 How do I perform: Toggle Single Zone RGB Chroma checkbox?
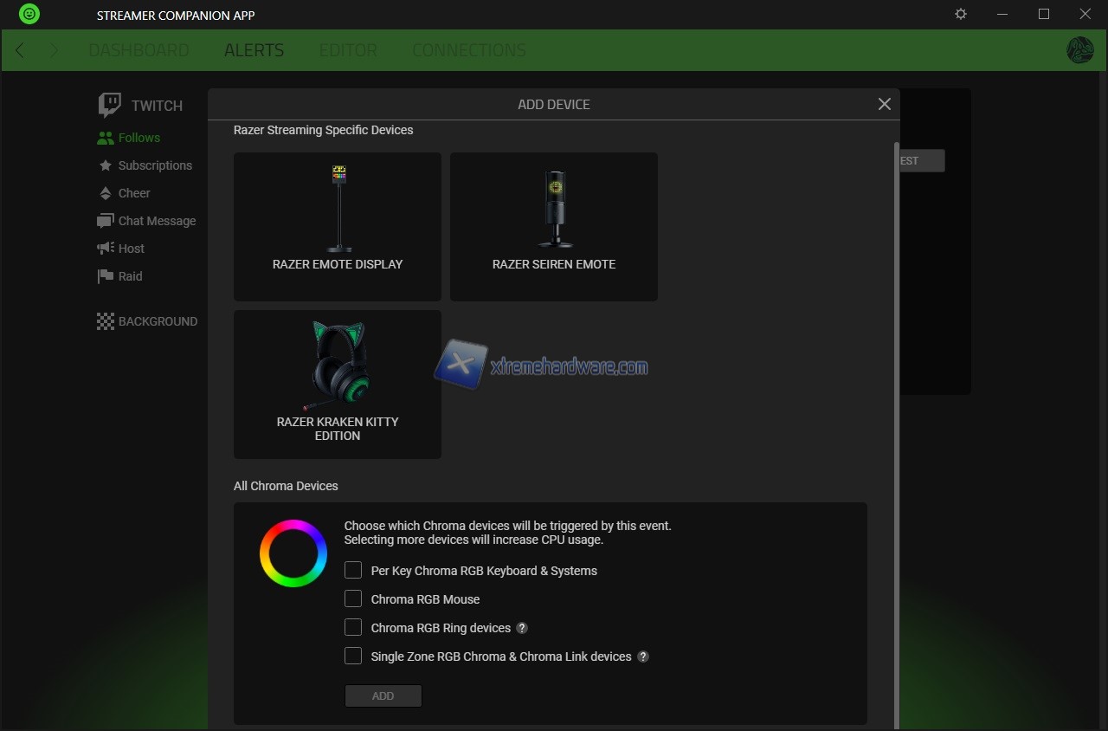tap(353, 656)
